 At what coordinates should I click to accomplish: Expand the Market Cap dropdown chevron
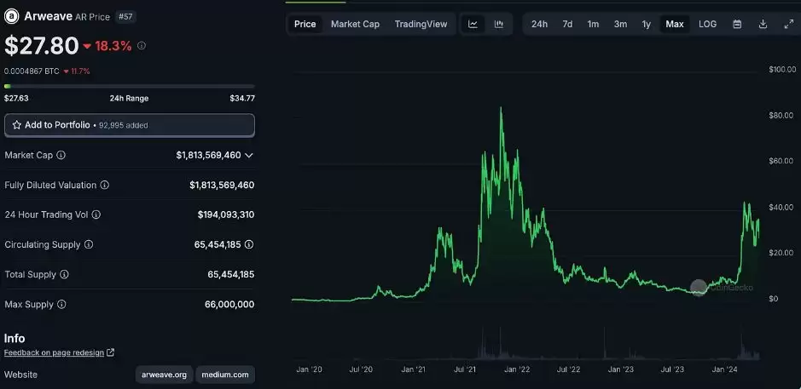click(249, 156)
